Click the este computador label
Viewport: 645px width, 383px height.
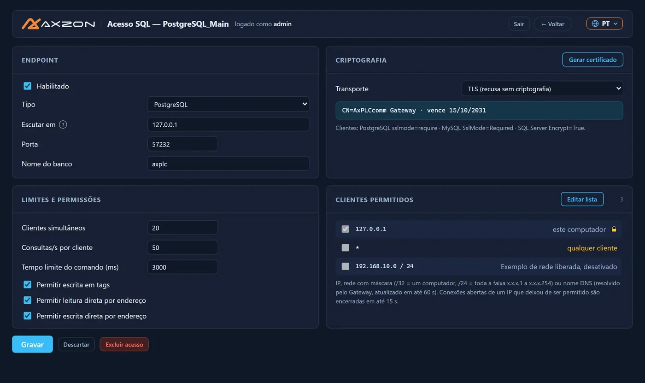[579, 229]
